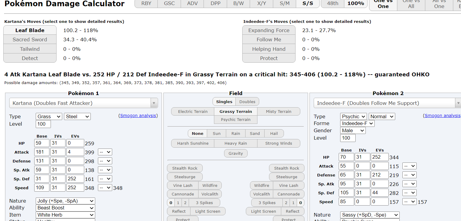Image resolution: width=461 pixels, height=221 pixels.
Task: Open Kartana set selector dropdown
Action: 84,103
